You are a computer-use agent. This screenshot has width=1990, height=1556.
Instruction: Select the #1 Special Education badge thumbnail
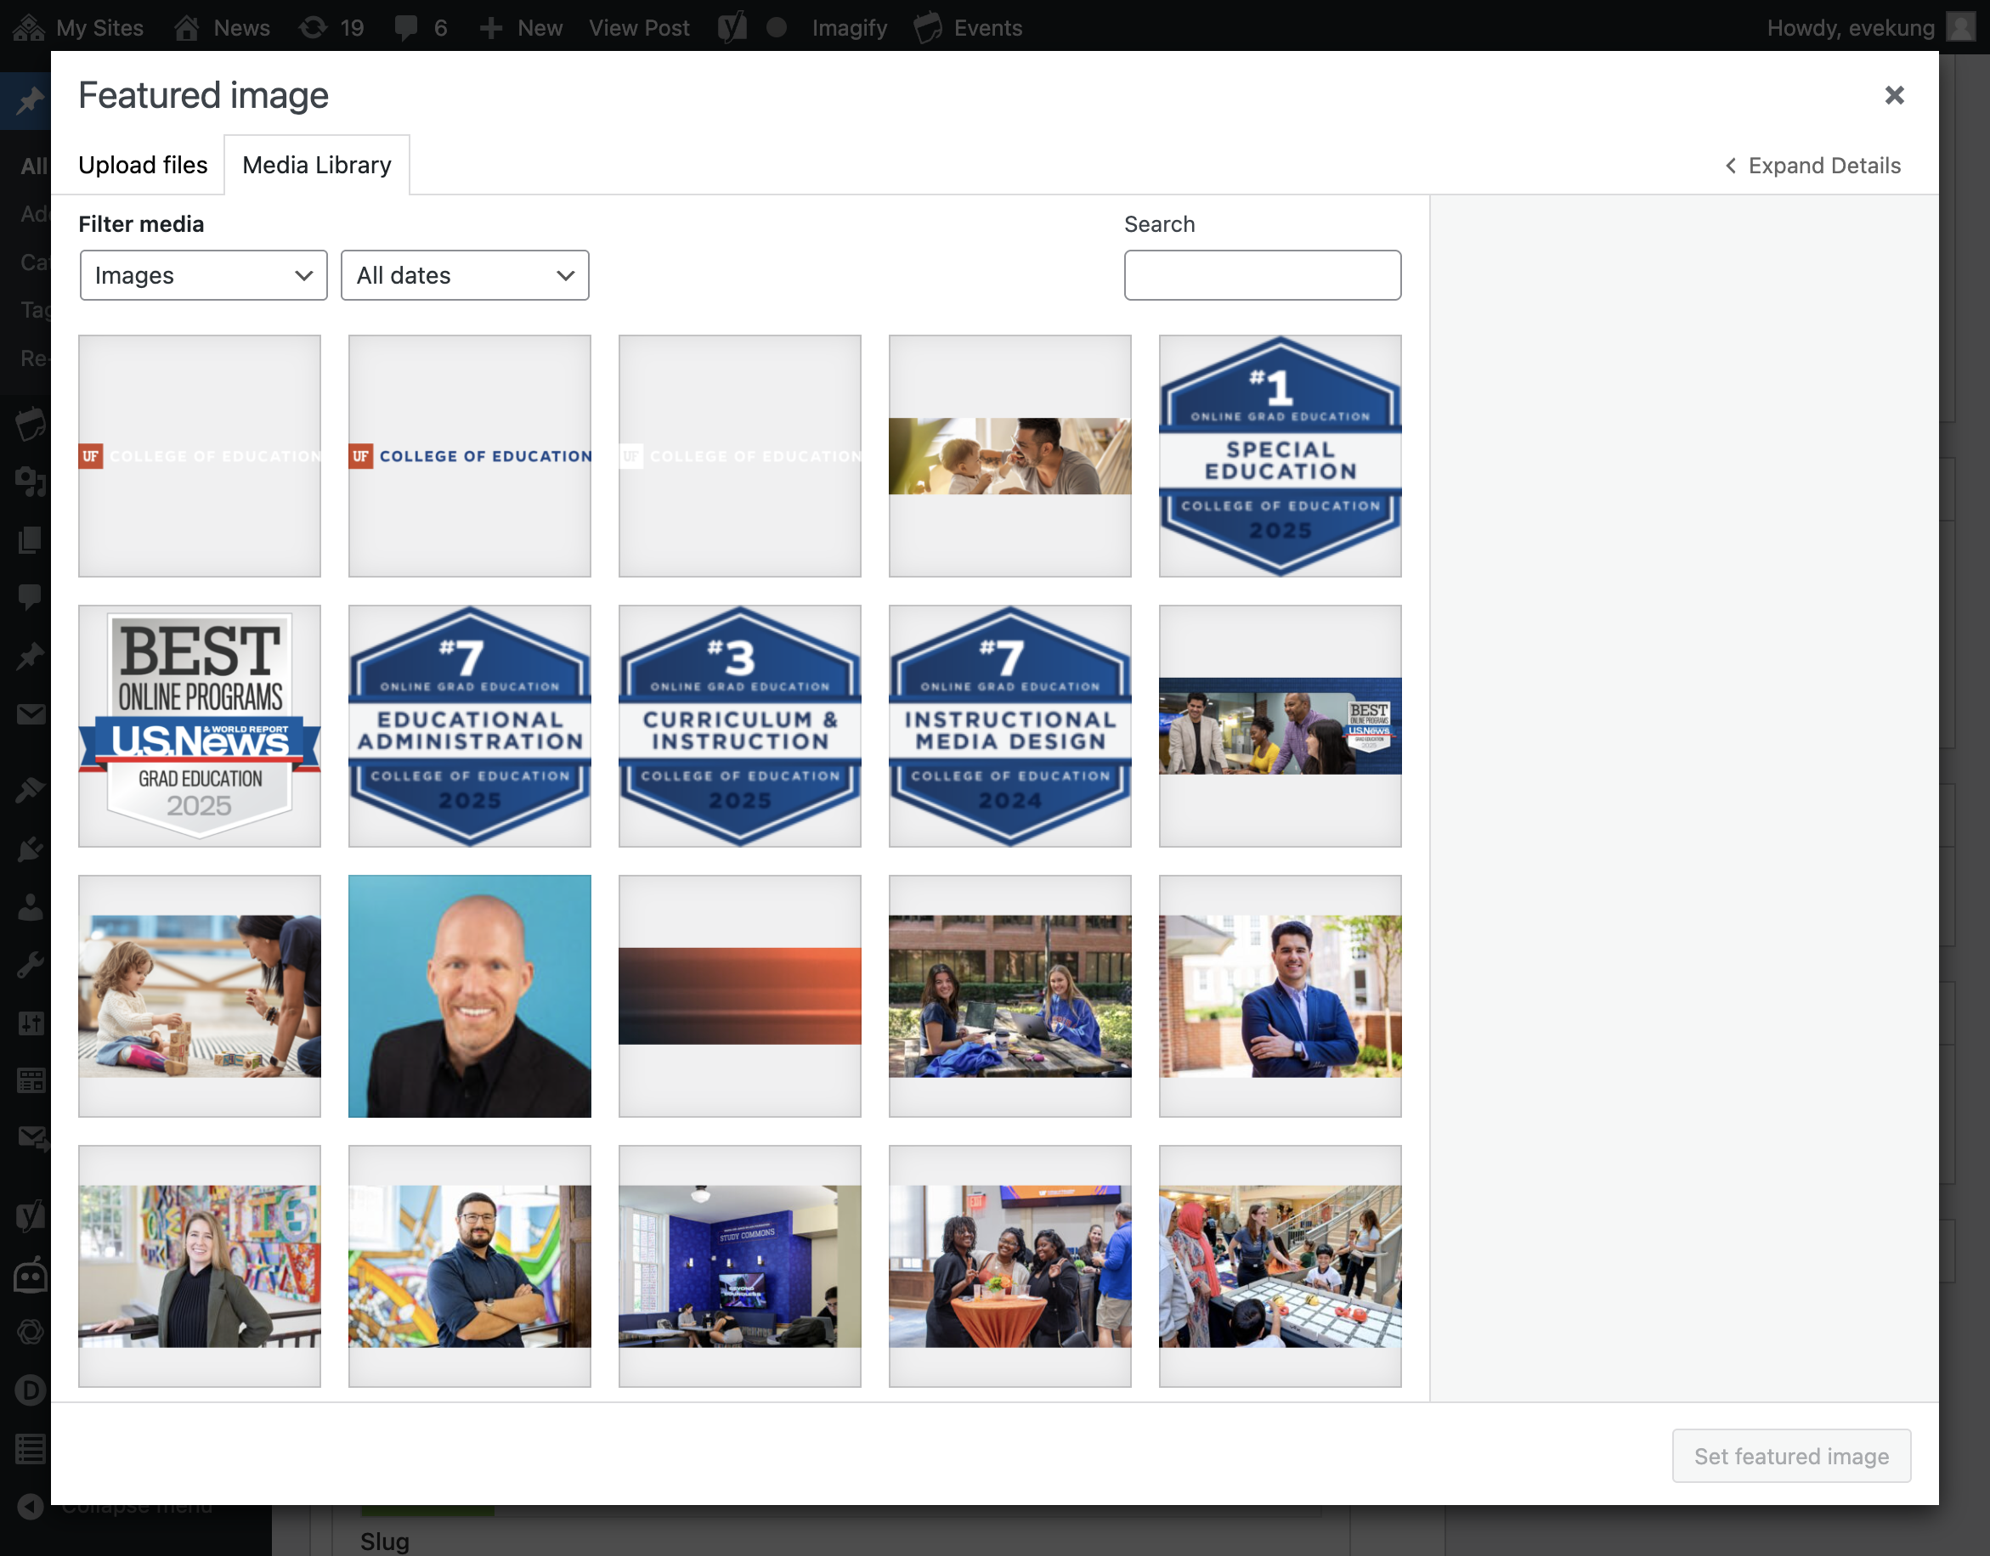pos(1280,455)
